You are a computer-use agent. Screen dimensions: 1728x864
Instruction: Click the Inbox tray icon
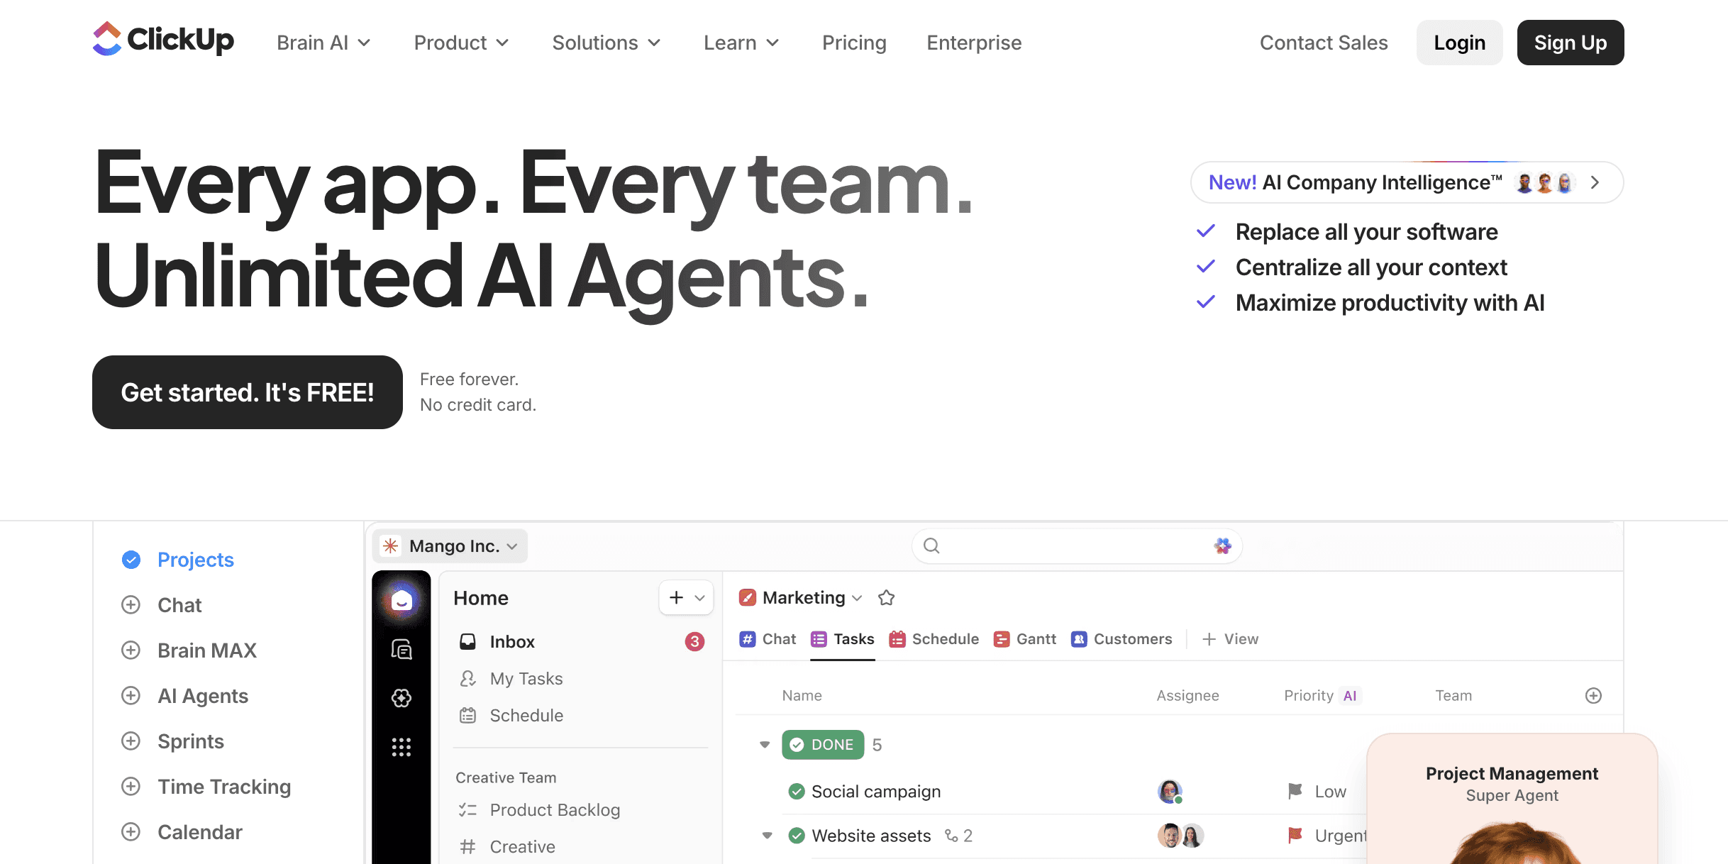click(x=468, y=641)
